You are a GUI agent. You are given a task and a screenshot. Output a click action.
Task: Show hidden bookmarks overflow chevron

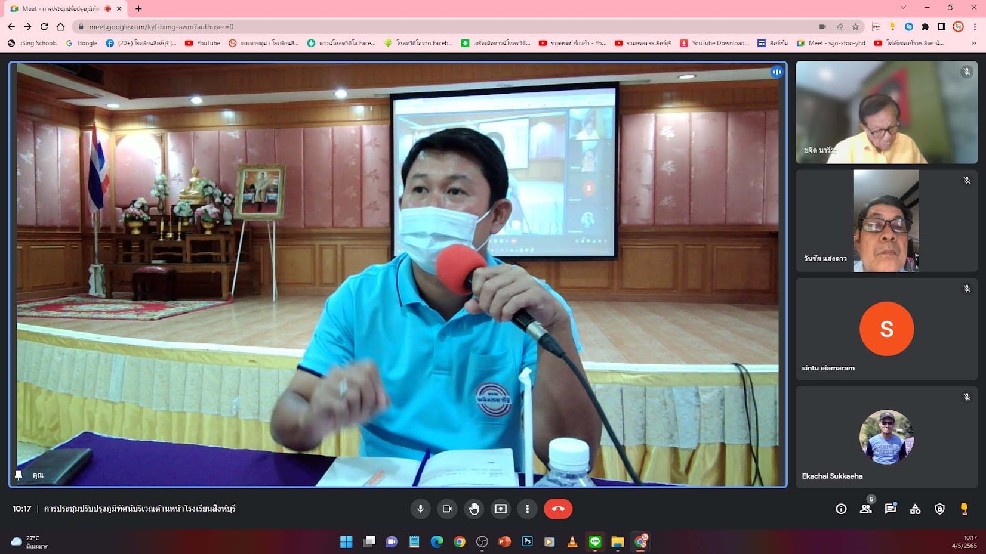click(x=974, y=43)
